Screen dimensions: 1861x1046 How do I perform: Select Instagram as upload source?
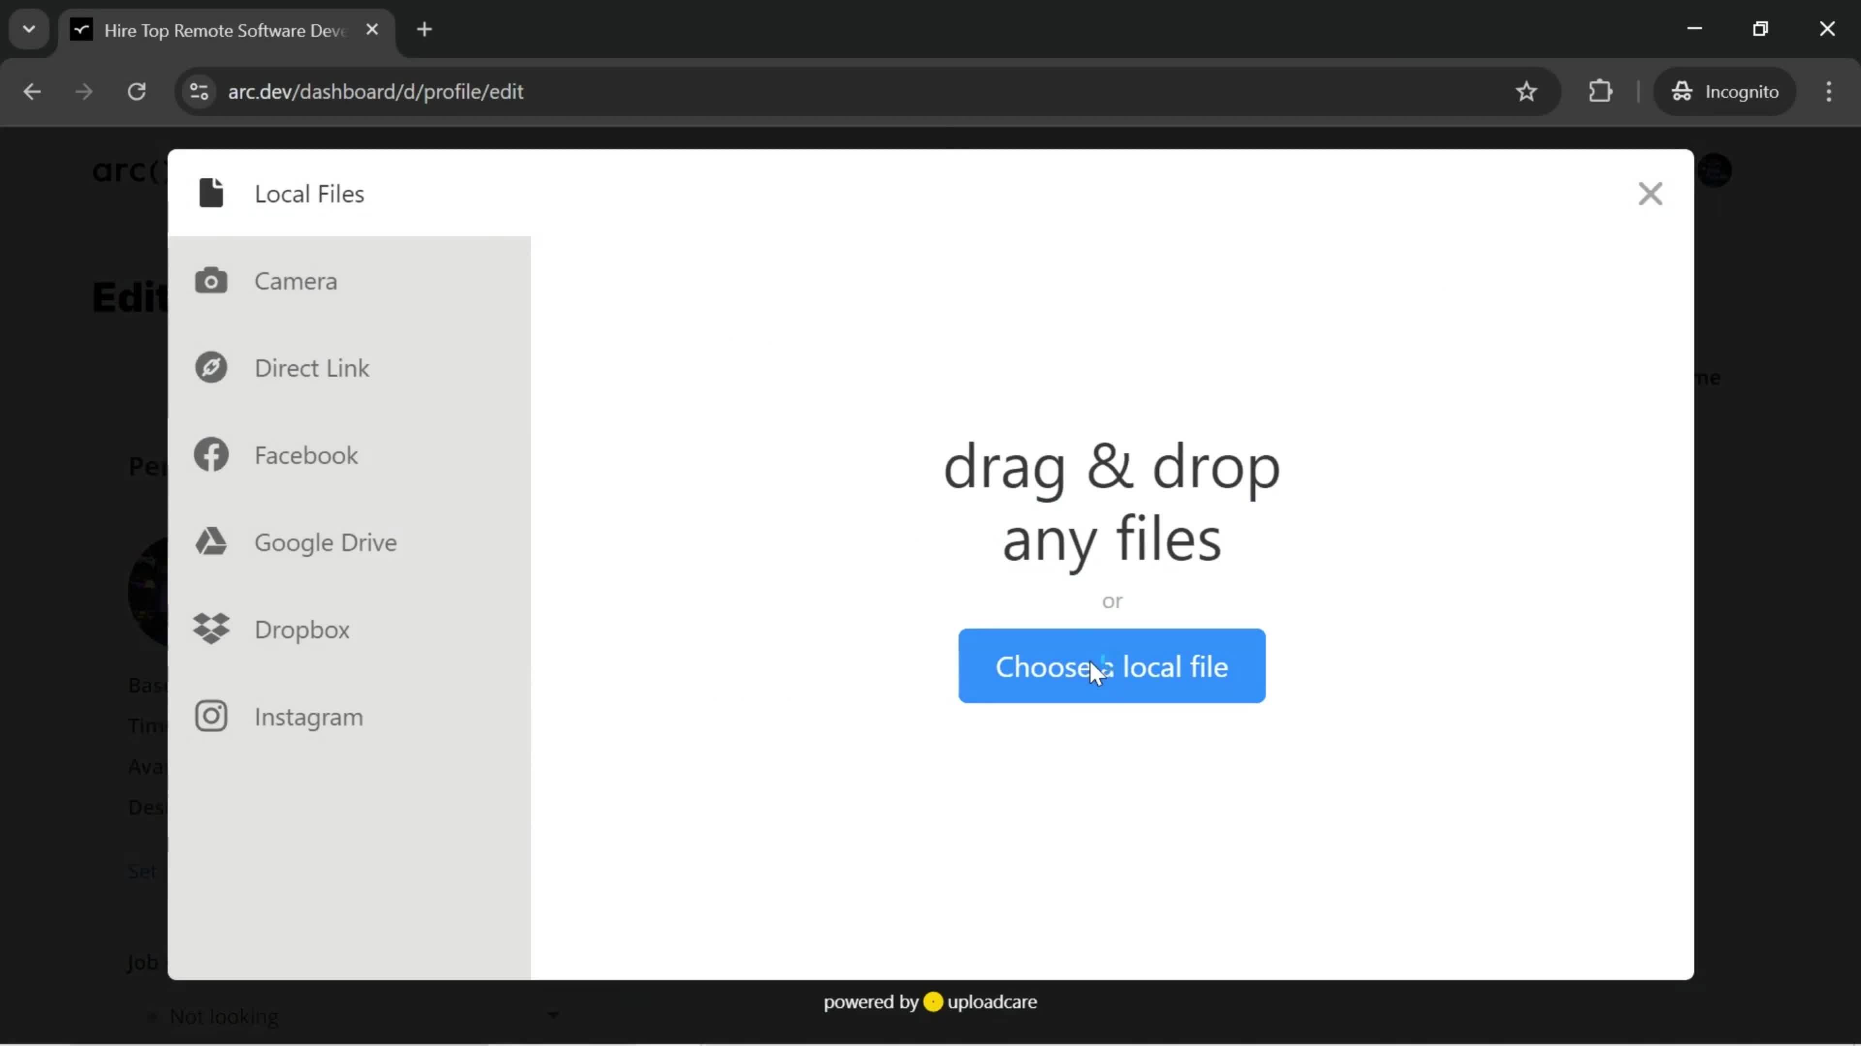point(309,717)
